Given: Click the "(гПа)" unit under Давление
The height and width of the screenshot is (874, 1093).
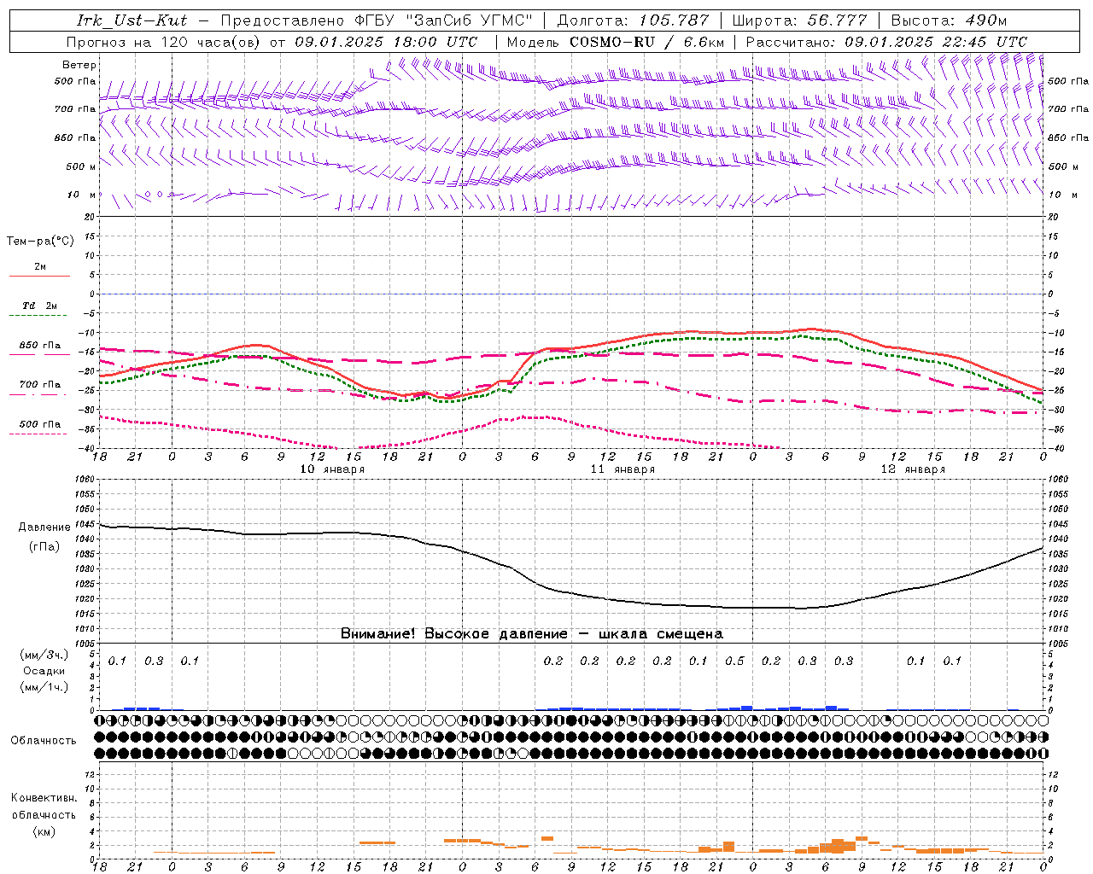Looking at the screenshot, I should 44,547.
